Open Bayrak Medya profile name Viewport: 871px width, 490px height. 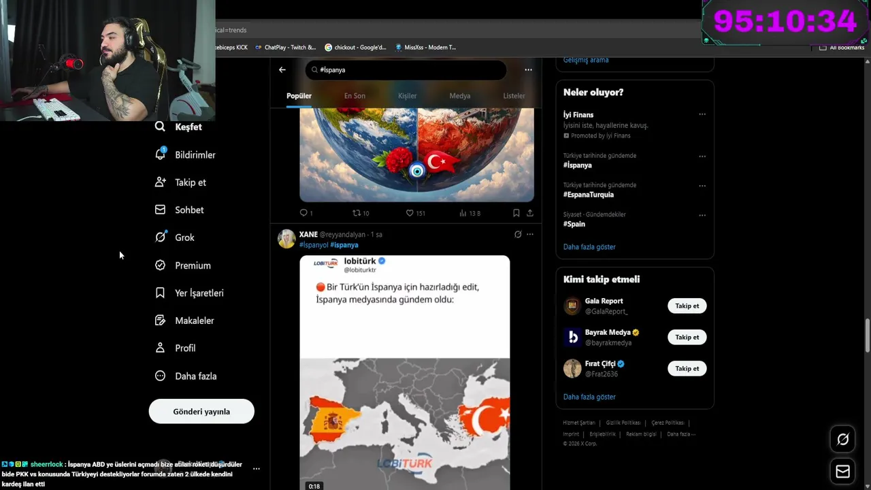pos(608,333)
